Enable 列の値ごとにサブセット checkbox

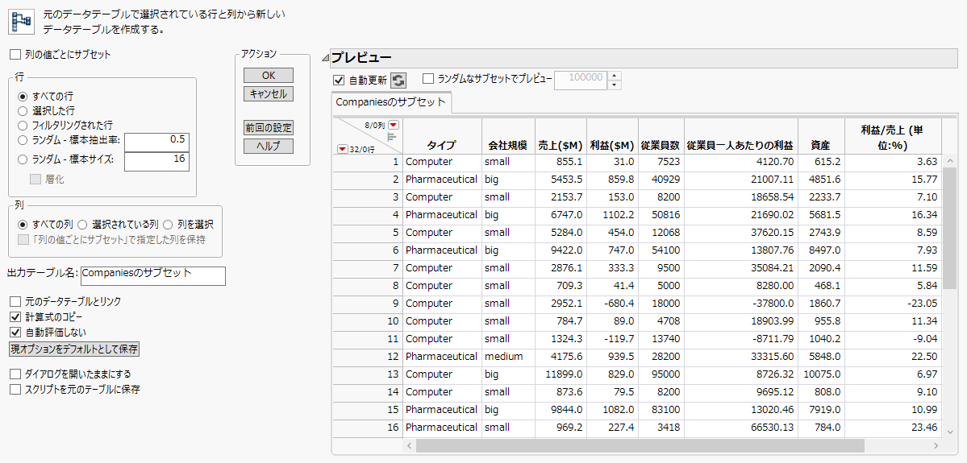[x=15, y=55]
